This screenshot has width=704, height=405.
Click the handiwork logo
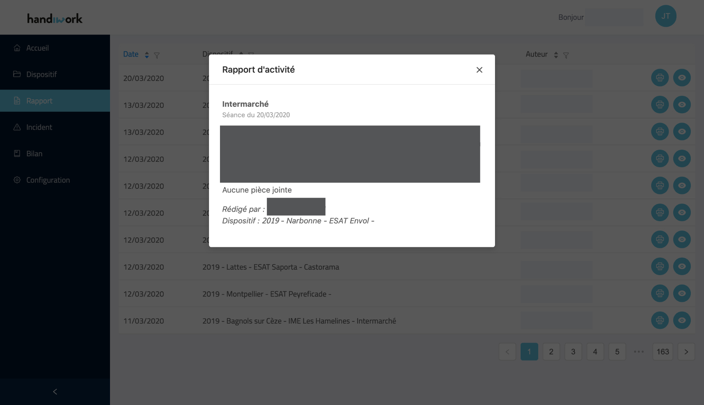pyautogui.click(x=55, y=18)
